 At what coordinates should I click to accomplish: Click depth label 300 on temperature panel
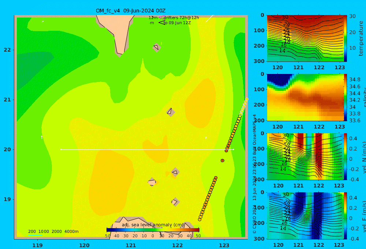click(x=259, y=61)
